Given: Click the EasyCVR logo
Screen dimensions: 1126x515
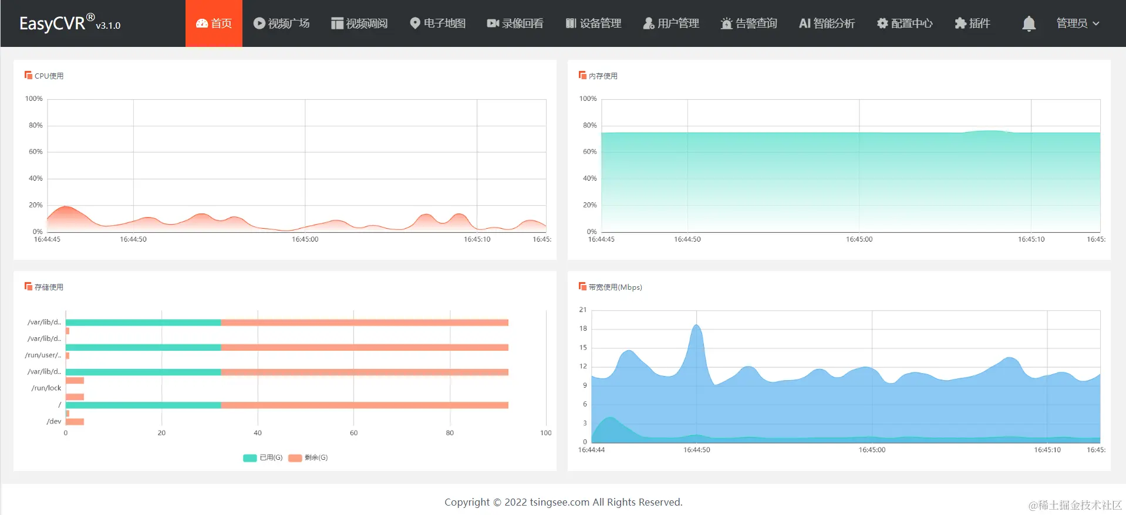Looking at the screenshot, I should click(x=57, y=23).
